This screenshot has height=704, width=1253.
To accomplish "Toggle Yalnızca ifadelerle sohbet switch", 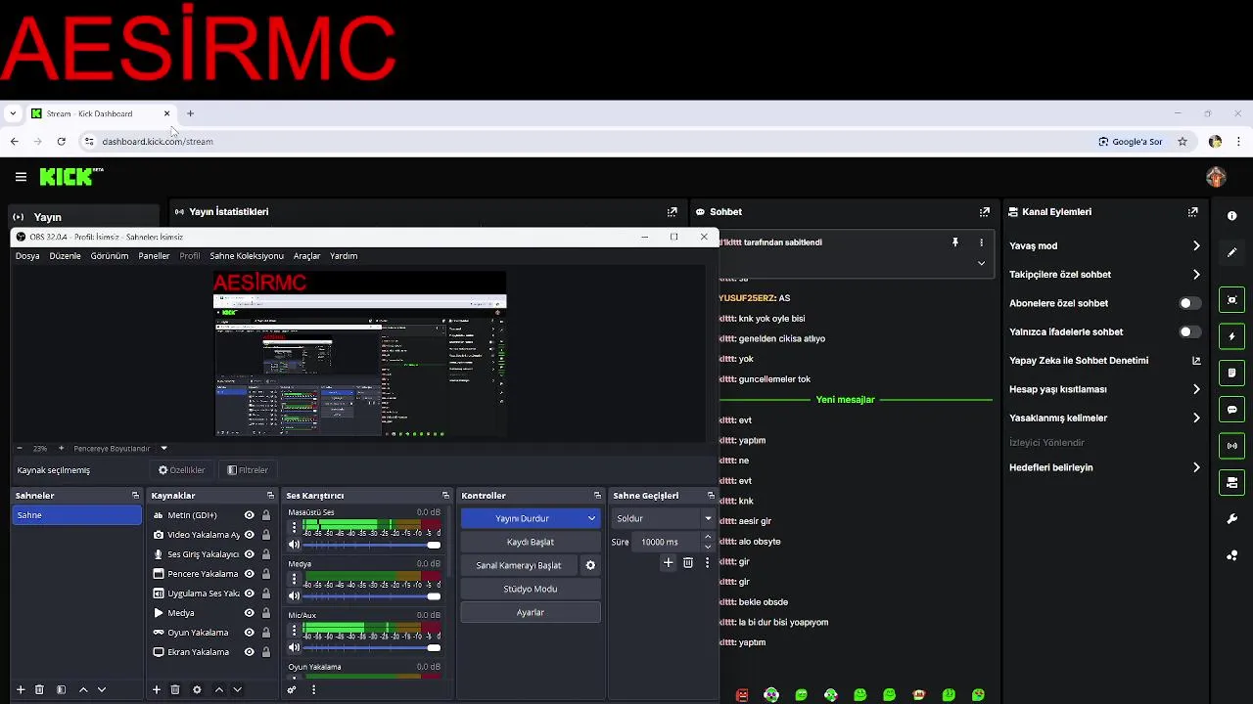I will (1189, 332).
